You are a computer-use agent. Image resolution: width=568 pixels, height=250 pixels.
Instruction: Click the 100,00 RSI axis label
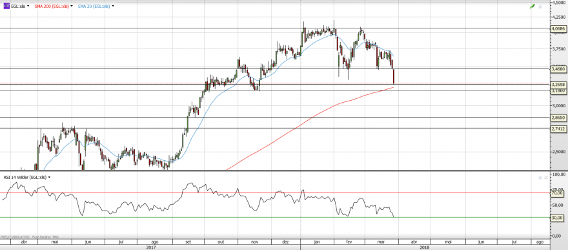pos(558,174)
